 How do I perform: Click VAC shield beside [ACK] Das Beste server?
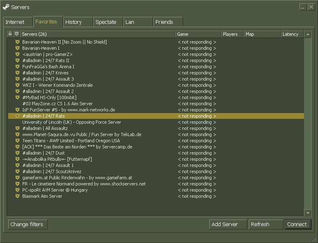pyautogui.click(x=17, y=147)
